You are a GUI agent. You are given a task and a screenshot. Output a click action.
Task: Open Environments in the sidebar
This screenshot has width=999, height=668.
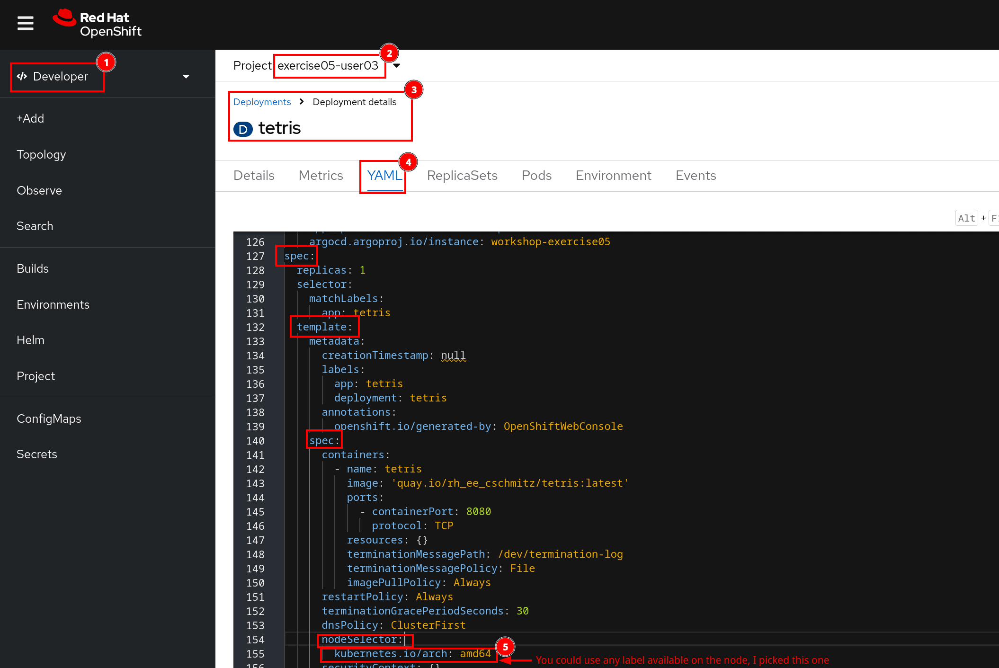pyautogui.click(x=53, y=304)
